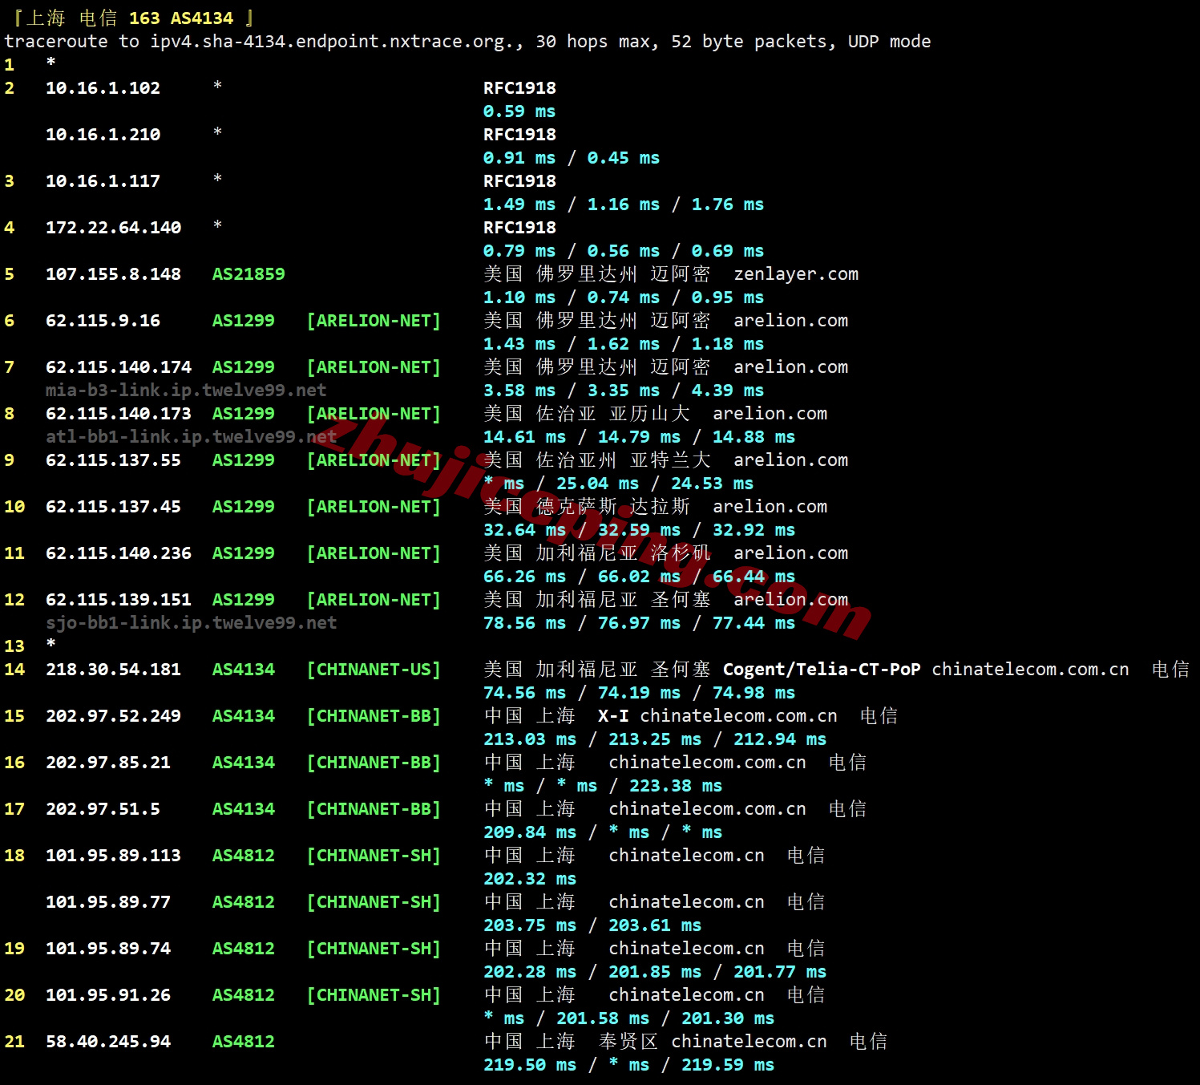
Task: Click IP address 62.115.140.236
Action: [x=119, y=553]
